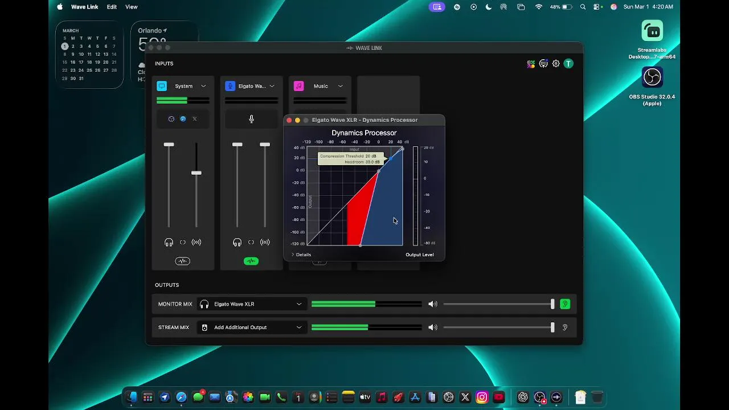Click Wi-Fi status in menu bar
Image resolution: width=729 pixels, height=410 pixels.
(539, 7)
